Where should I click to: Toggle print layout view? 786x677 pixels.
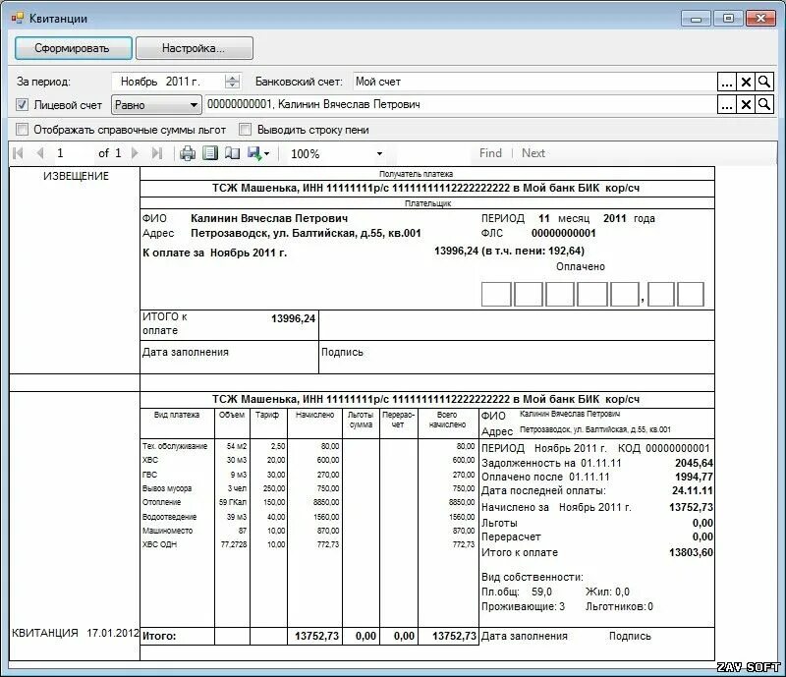coord(210,153)
